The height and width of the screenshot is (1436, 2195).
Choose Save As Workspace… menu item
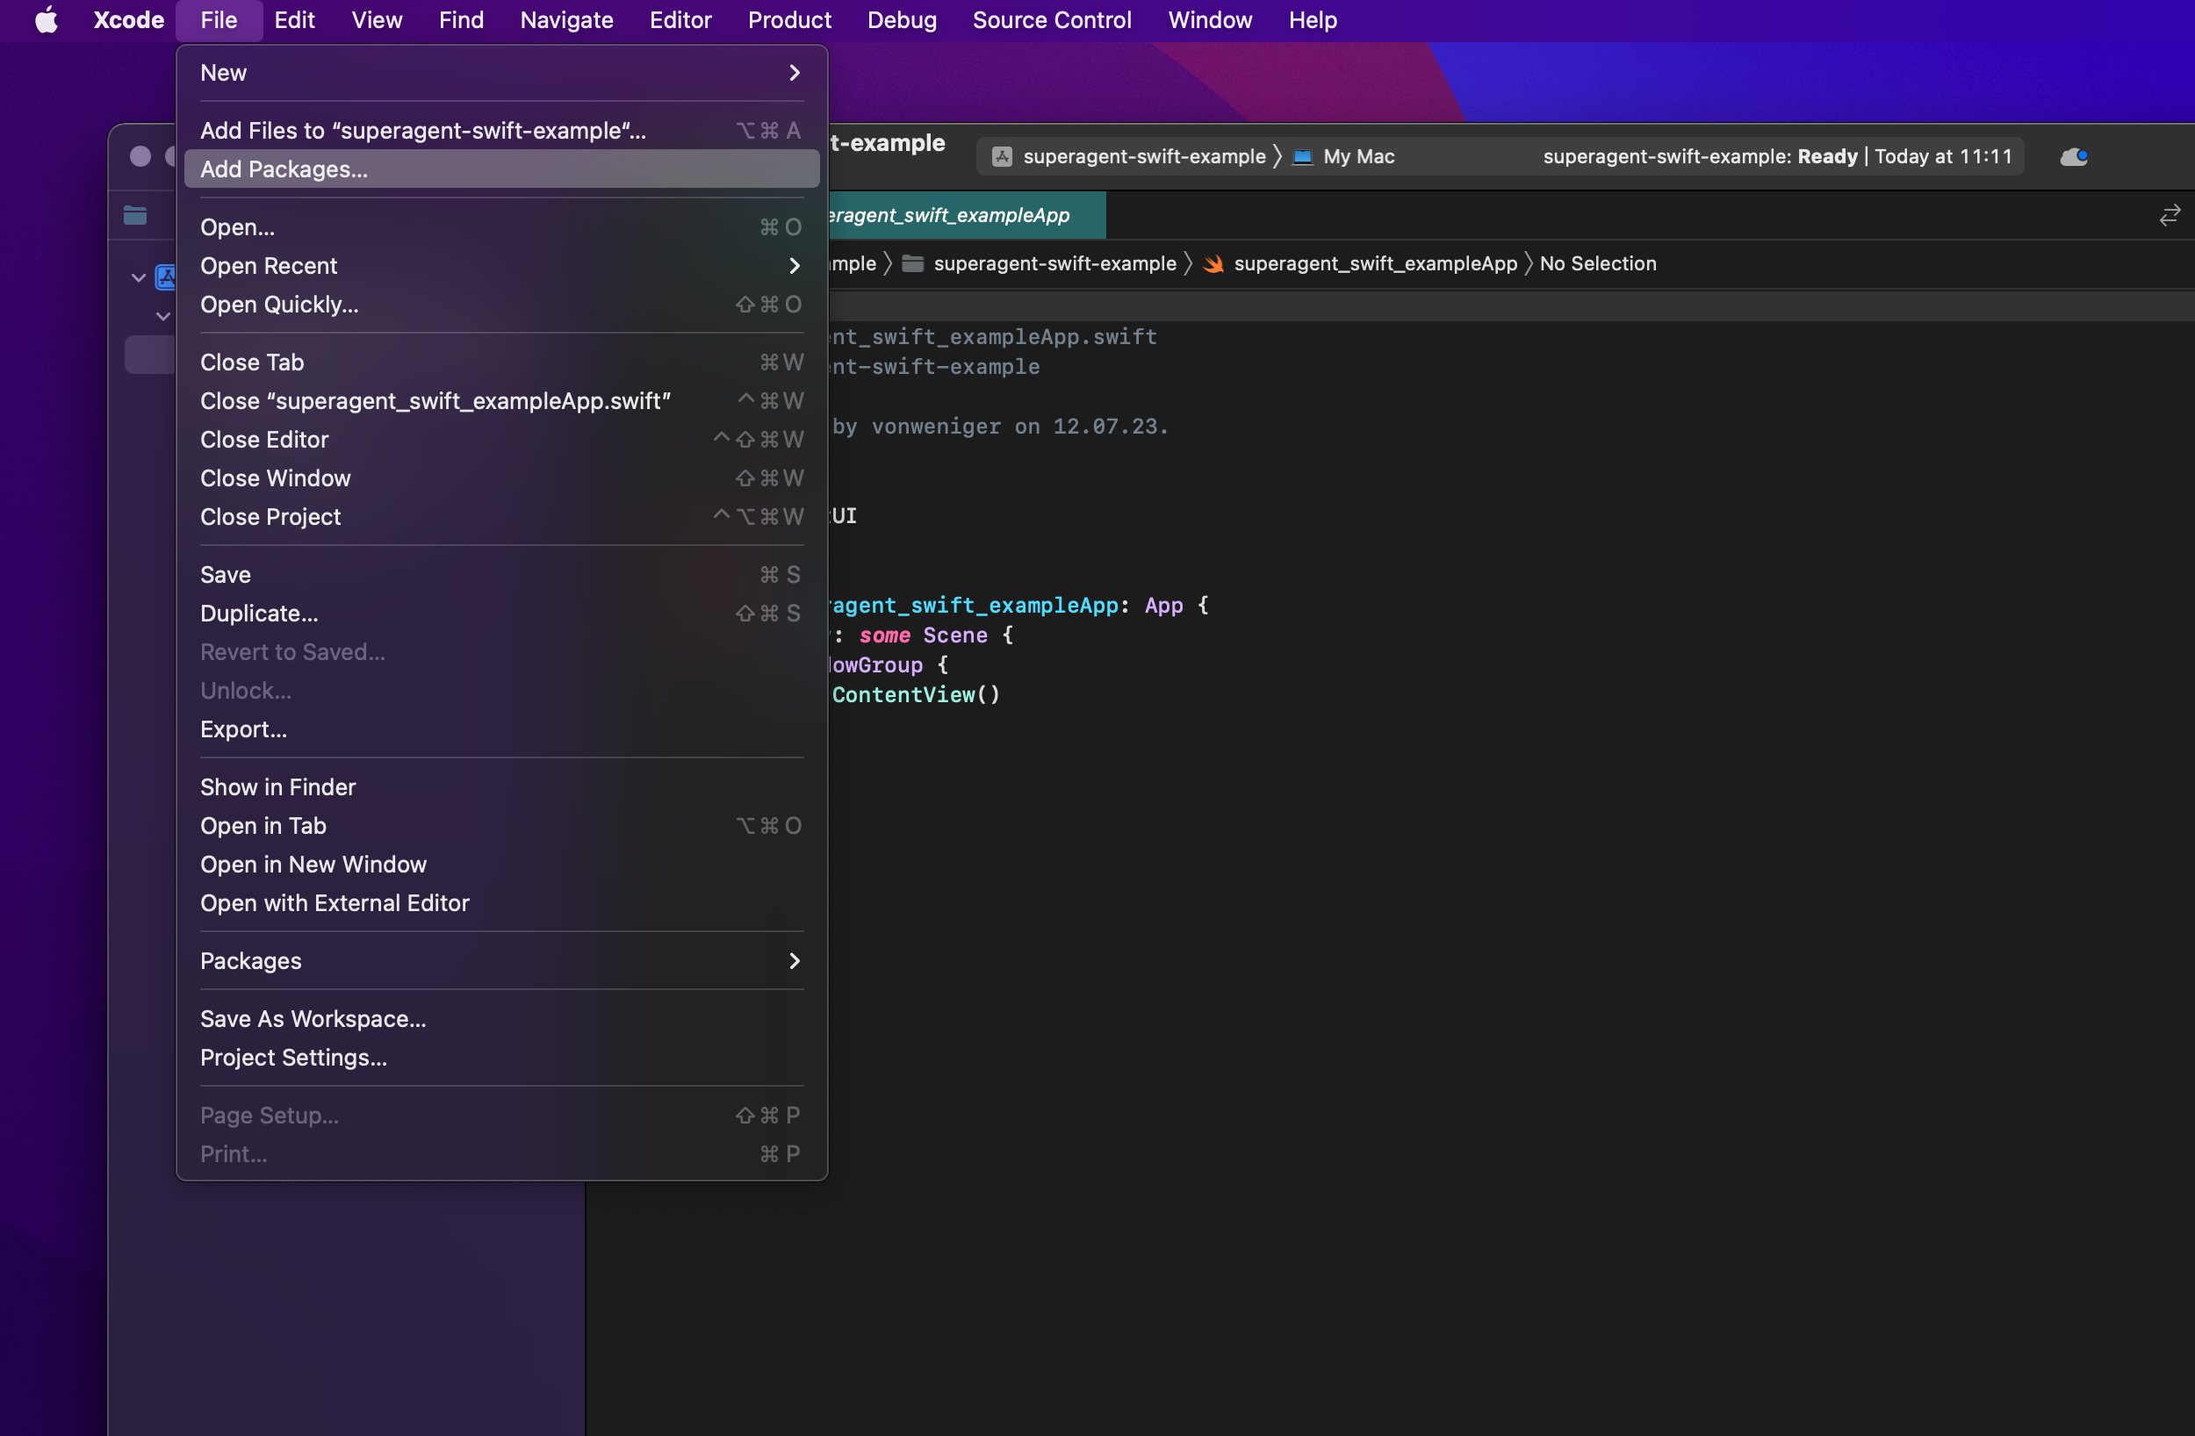tap(501, 1020)
